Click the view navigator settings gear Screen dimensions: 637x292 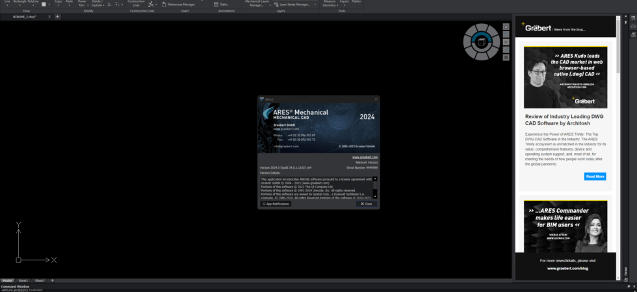(x=506, y=58)
